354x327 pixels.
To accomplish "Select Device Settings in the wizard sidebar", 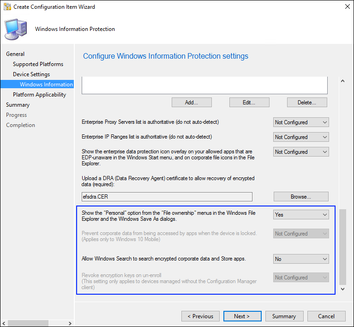I will click(31, 74).
